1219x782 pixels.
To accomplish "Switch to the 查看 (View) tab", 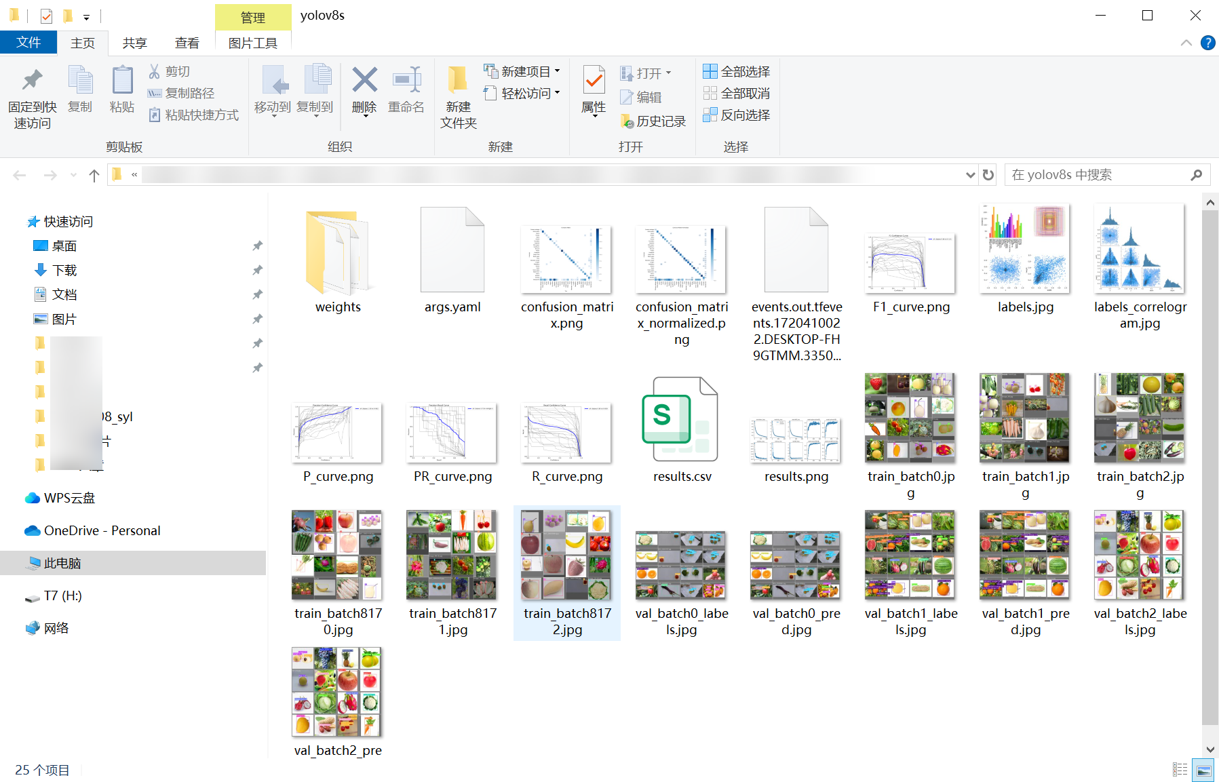I will pyautogui.click(x=187, y=42).
